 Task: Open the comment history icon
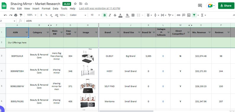pyautogui.click(x=200, y=6)
